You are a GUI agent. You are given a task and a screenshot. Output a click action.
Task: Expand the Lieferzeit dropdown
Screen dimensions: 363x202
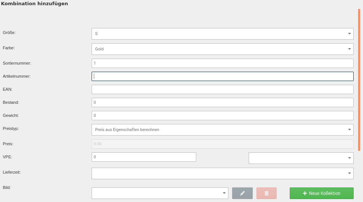(222, 173)
